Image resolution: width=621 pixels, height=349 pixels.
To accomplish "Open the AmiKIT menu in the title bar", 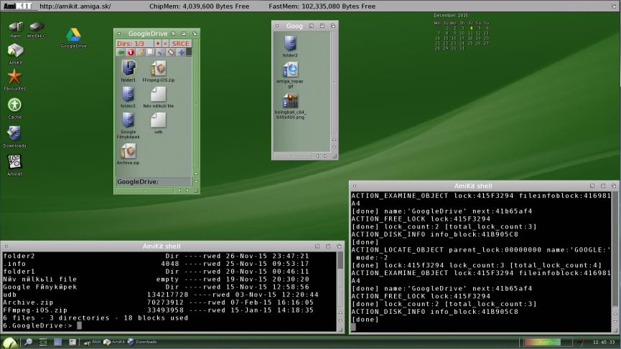I will (x=17, y=6).
